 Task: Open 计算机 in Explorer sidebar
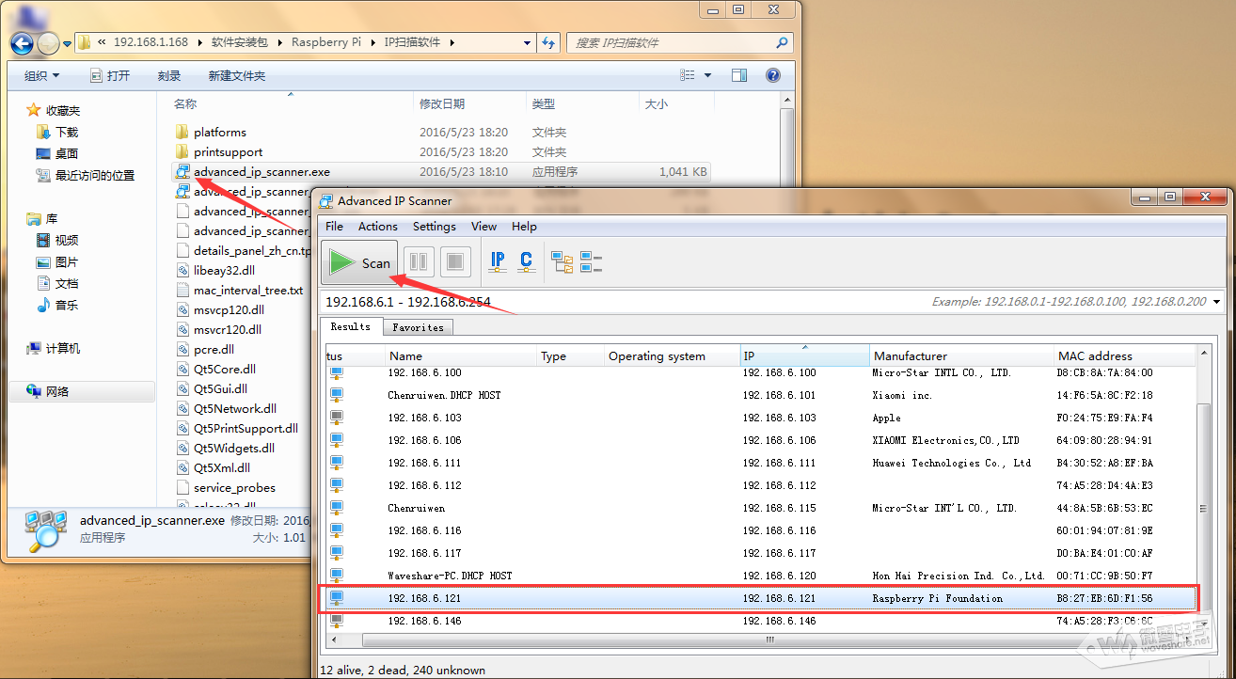63,348
